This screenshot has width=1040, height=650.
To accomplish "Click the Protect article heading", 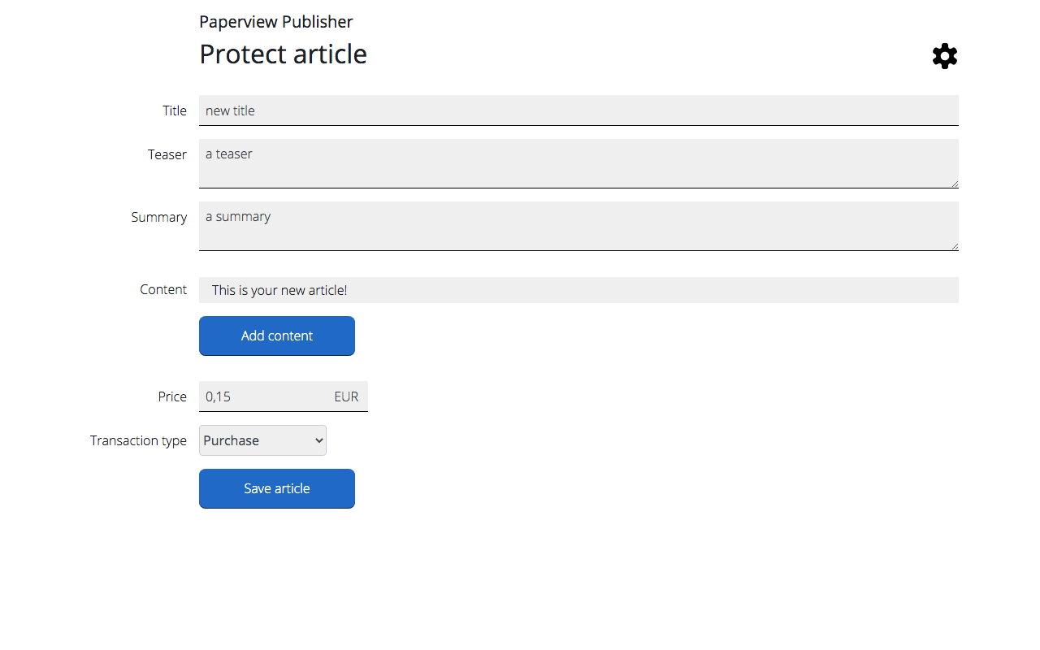I will click(283, 54).
